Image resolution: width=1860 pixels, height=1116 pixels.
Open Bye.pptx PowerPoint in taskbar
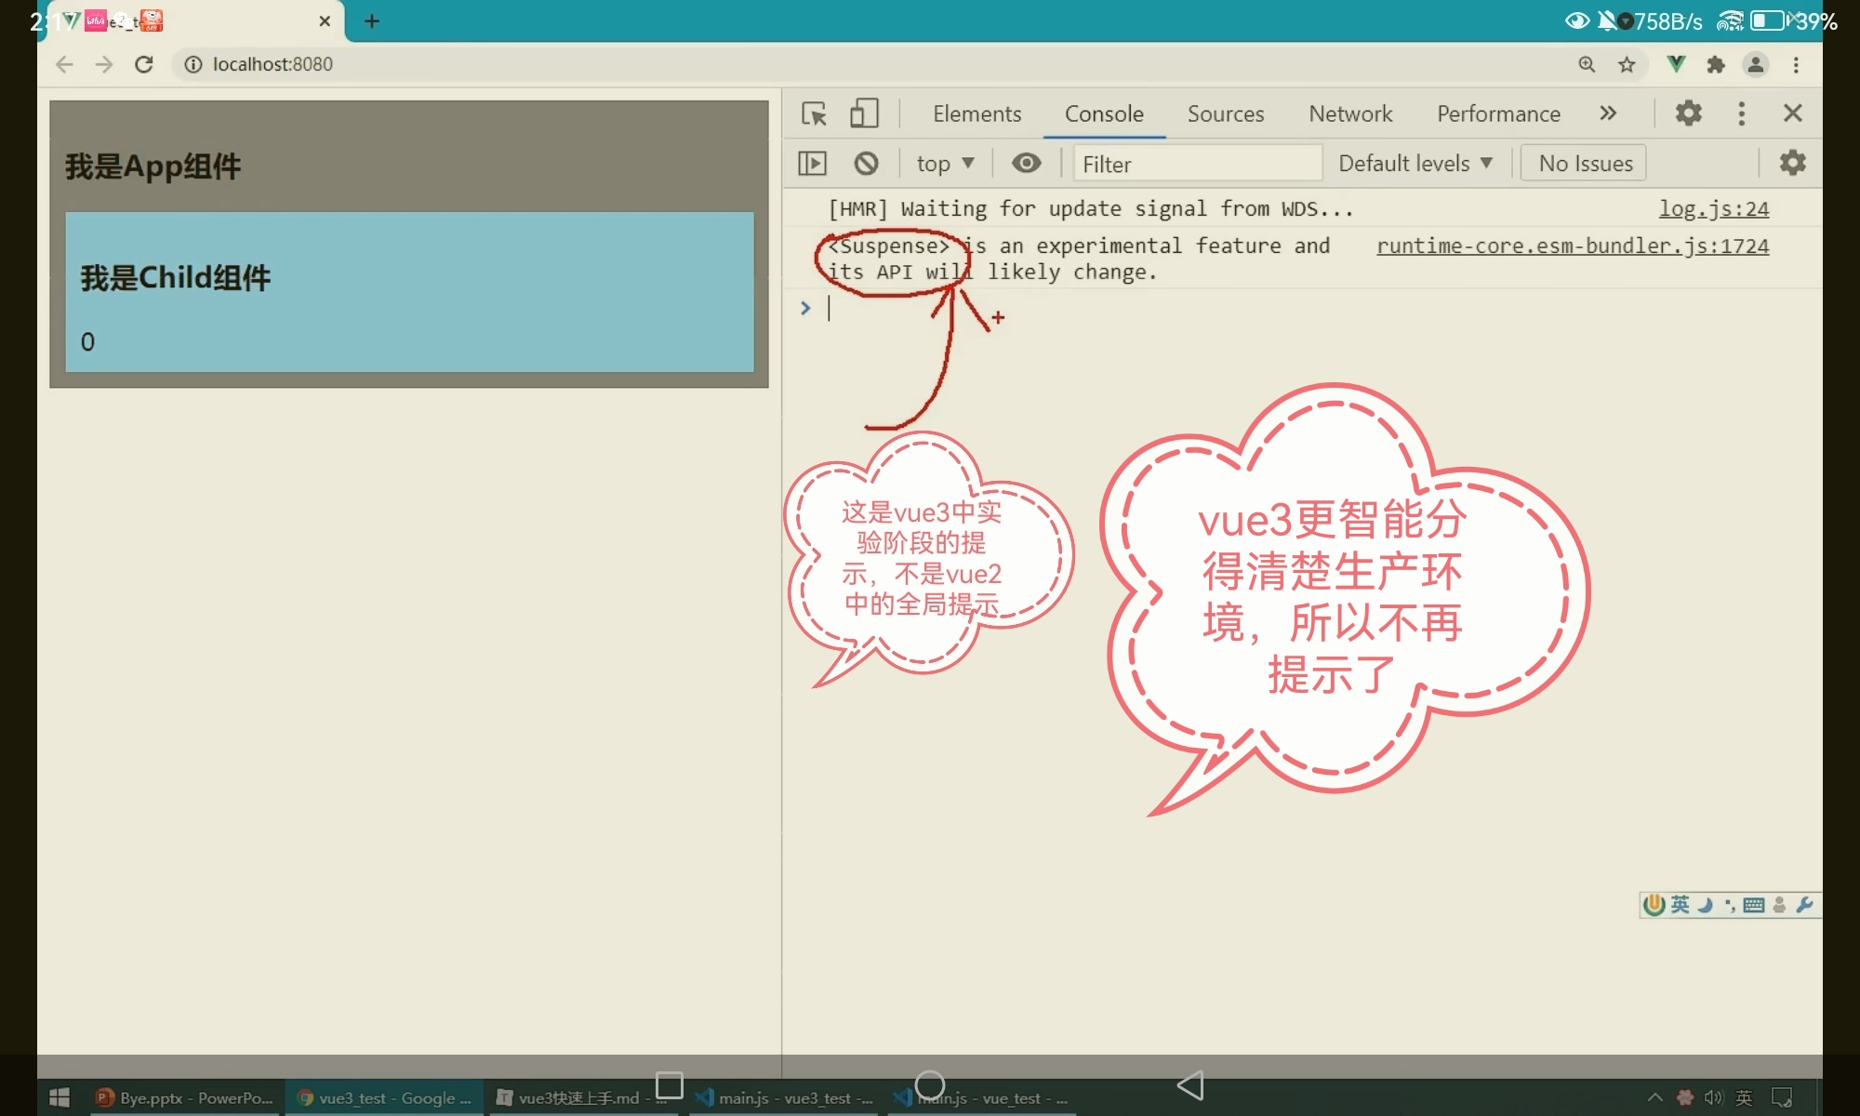[x=184, y=1098]
